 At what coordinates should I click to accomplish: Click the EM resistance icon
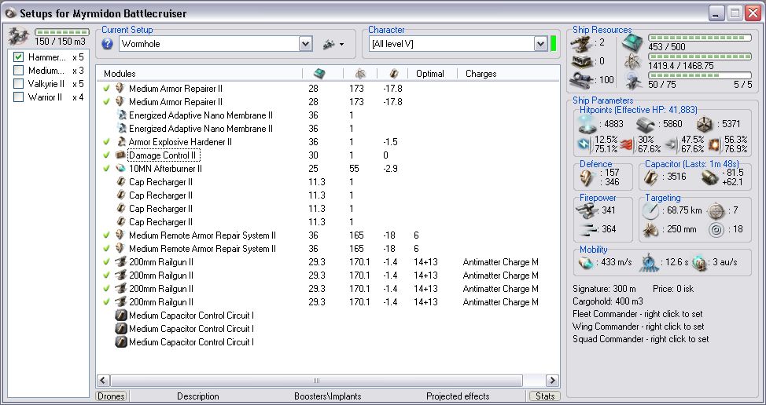tap(584, 144)
